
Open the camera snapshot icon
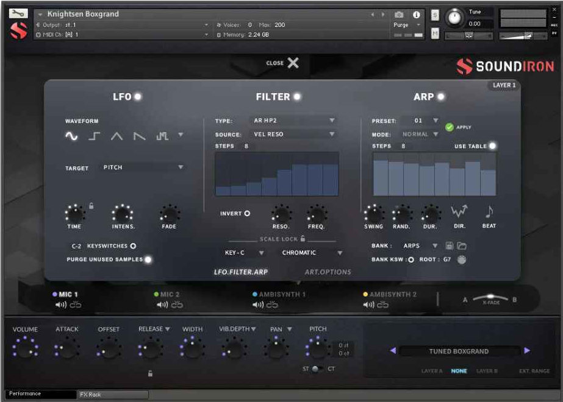click(399, 15)
